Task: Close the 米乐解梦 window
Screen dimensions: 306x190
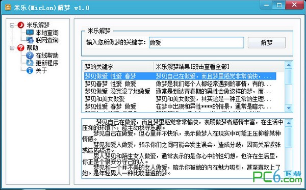Action: point(294,5)
